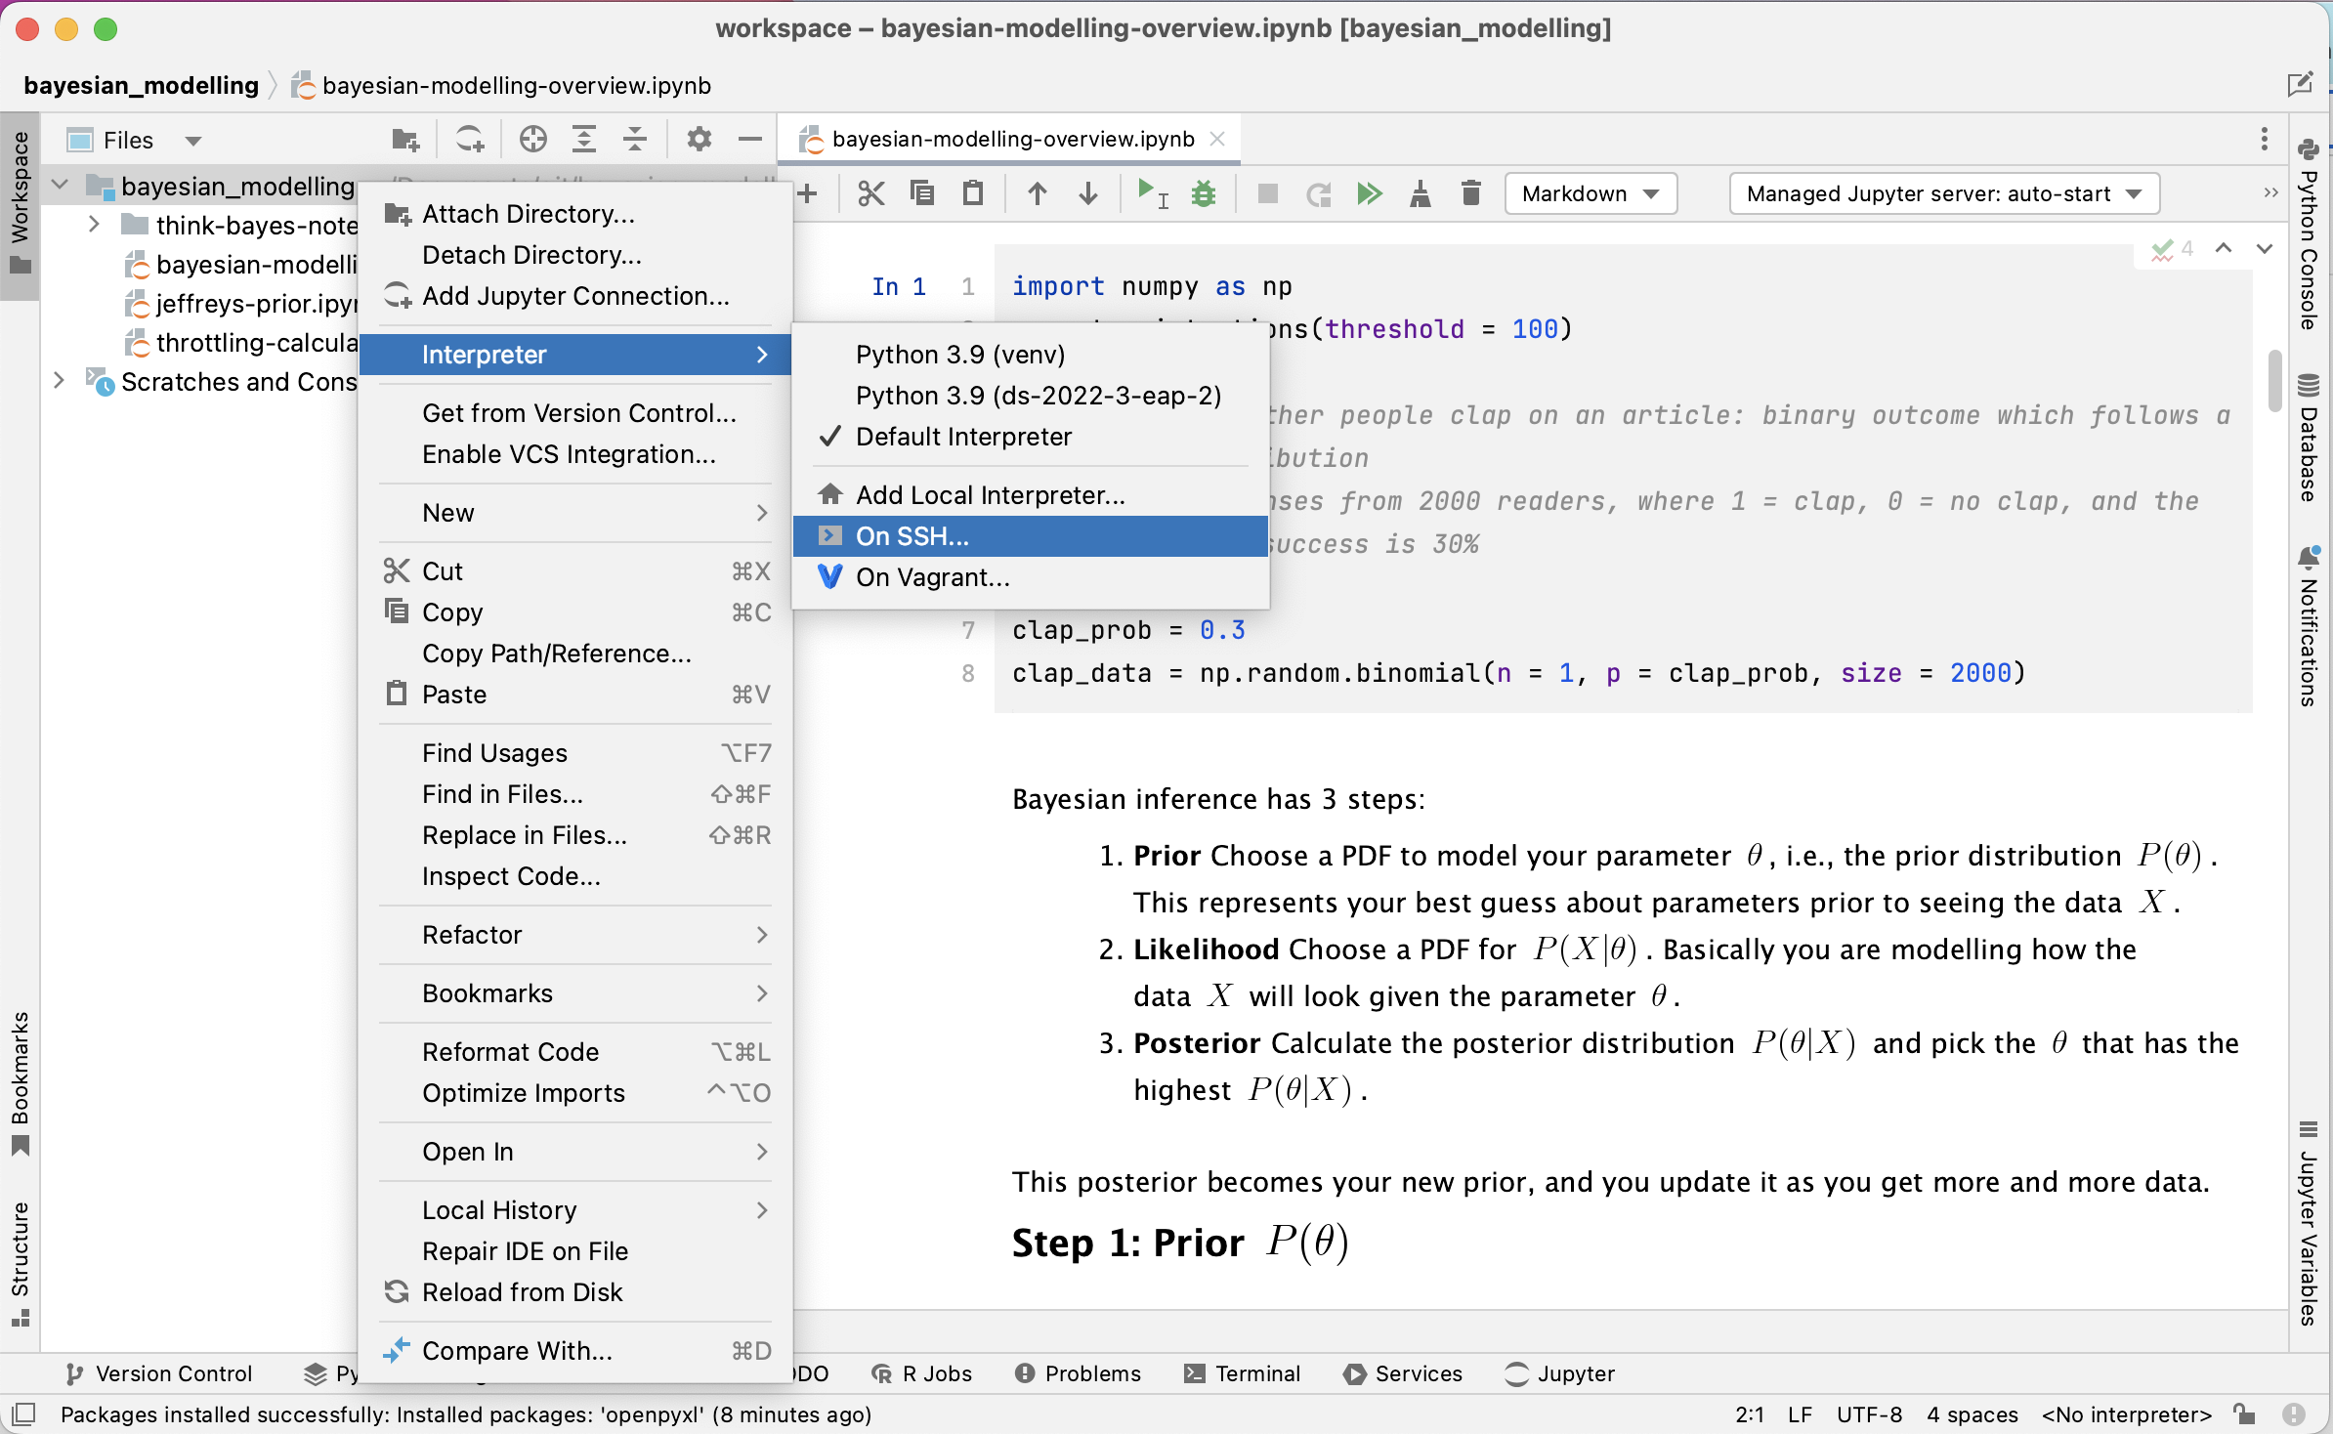Viewport: 2333px width, 1434px height.
Task: Open the Markdown cell type dropdown
Action: click(1591, 193)
